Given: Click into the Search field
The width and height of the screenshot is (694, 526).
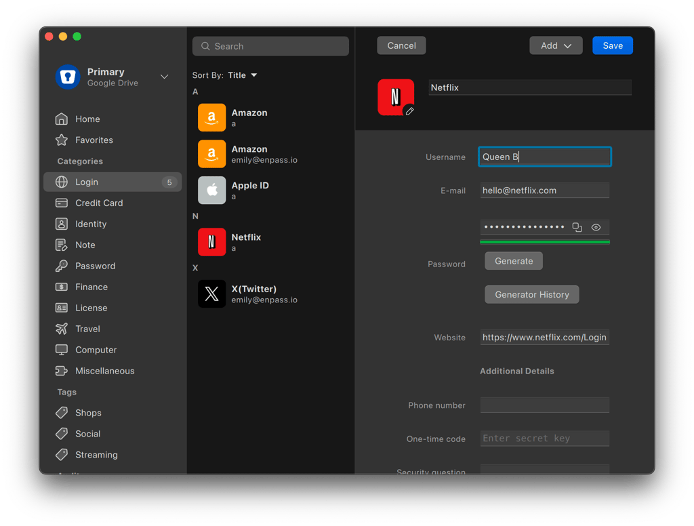Looking at the screenshot, I should point(270,46).
